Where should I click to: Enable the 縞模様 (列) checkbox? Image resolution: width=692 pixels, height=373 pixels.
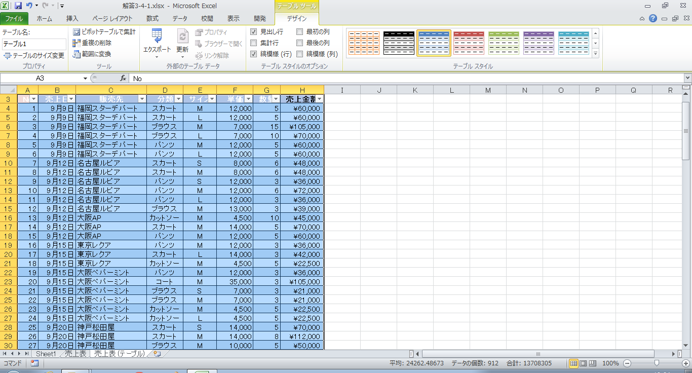(300, 54)
